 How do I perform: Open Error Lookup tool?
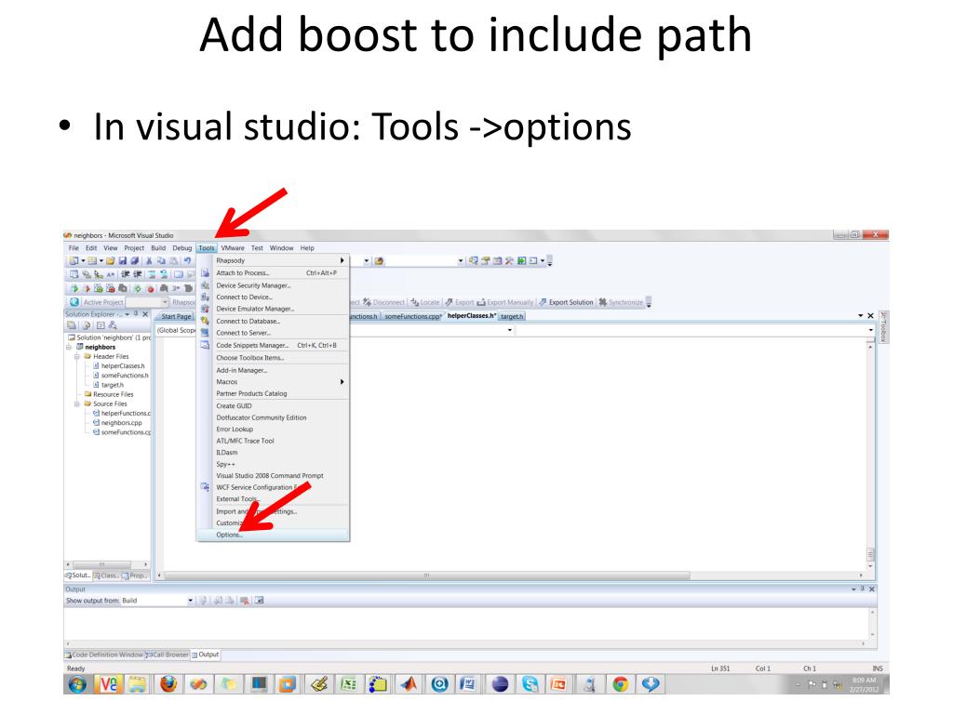point(274,429)
